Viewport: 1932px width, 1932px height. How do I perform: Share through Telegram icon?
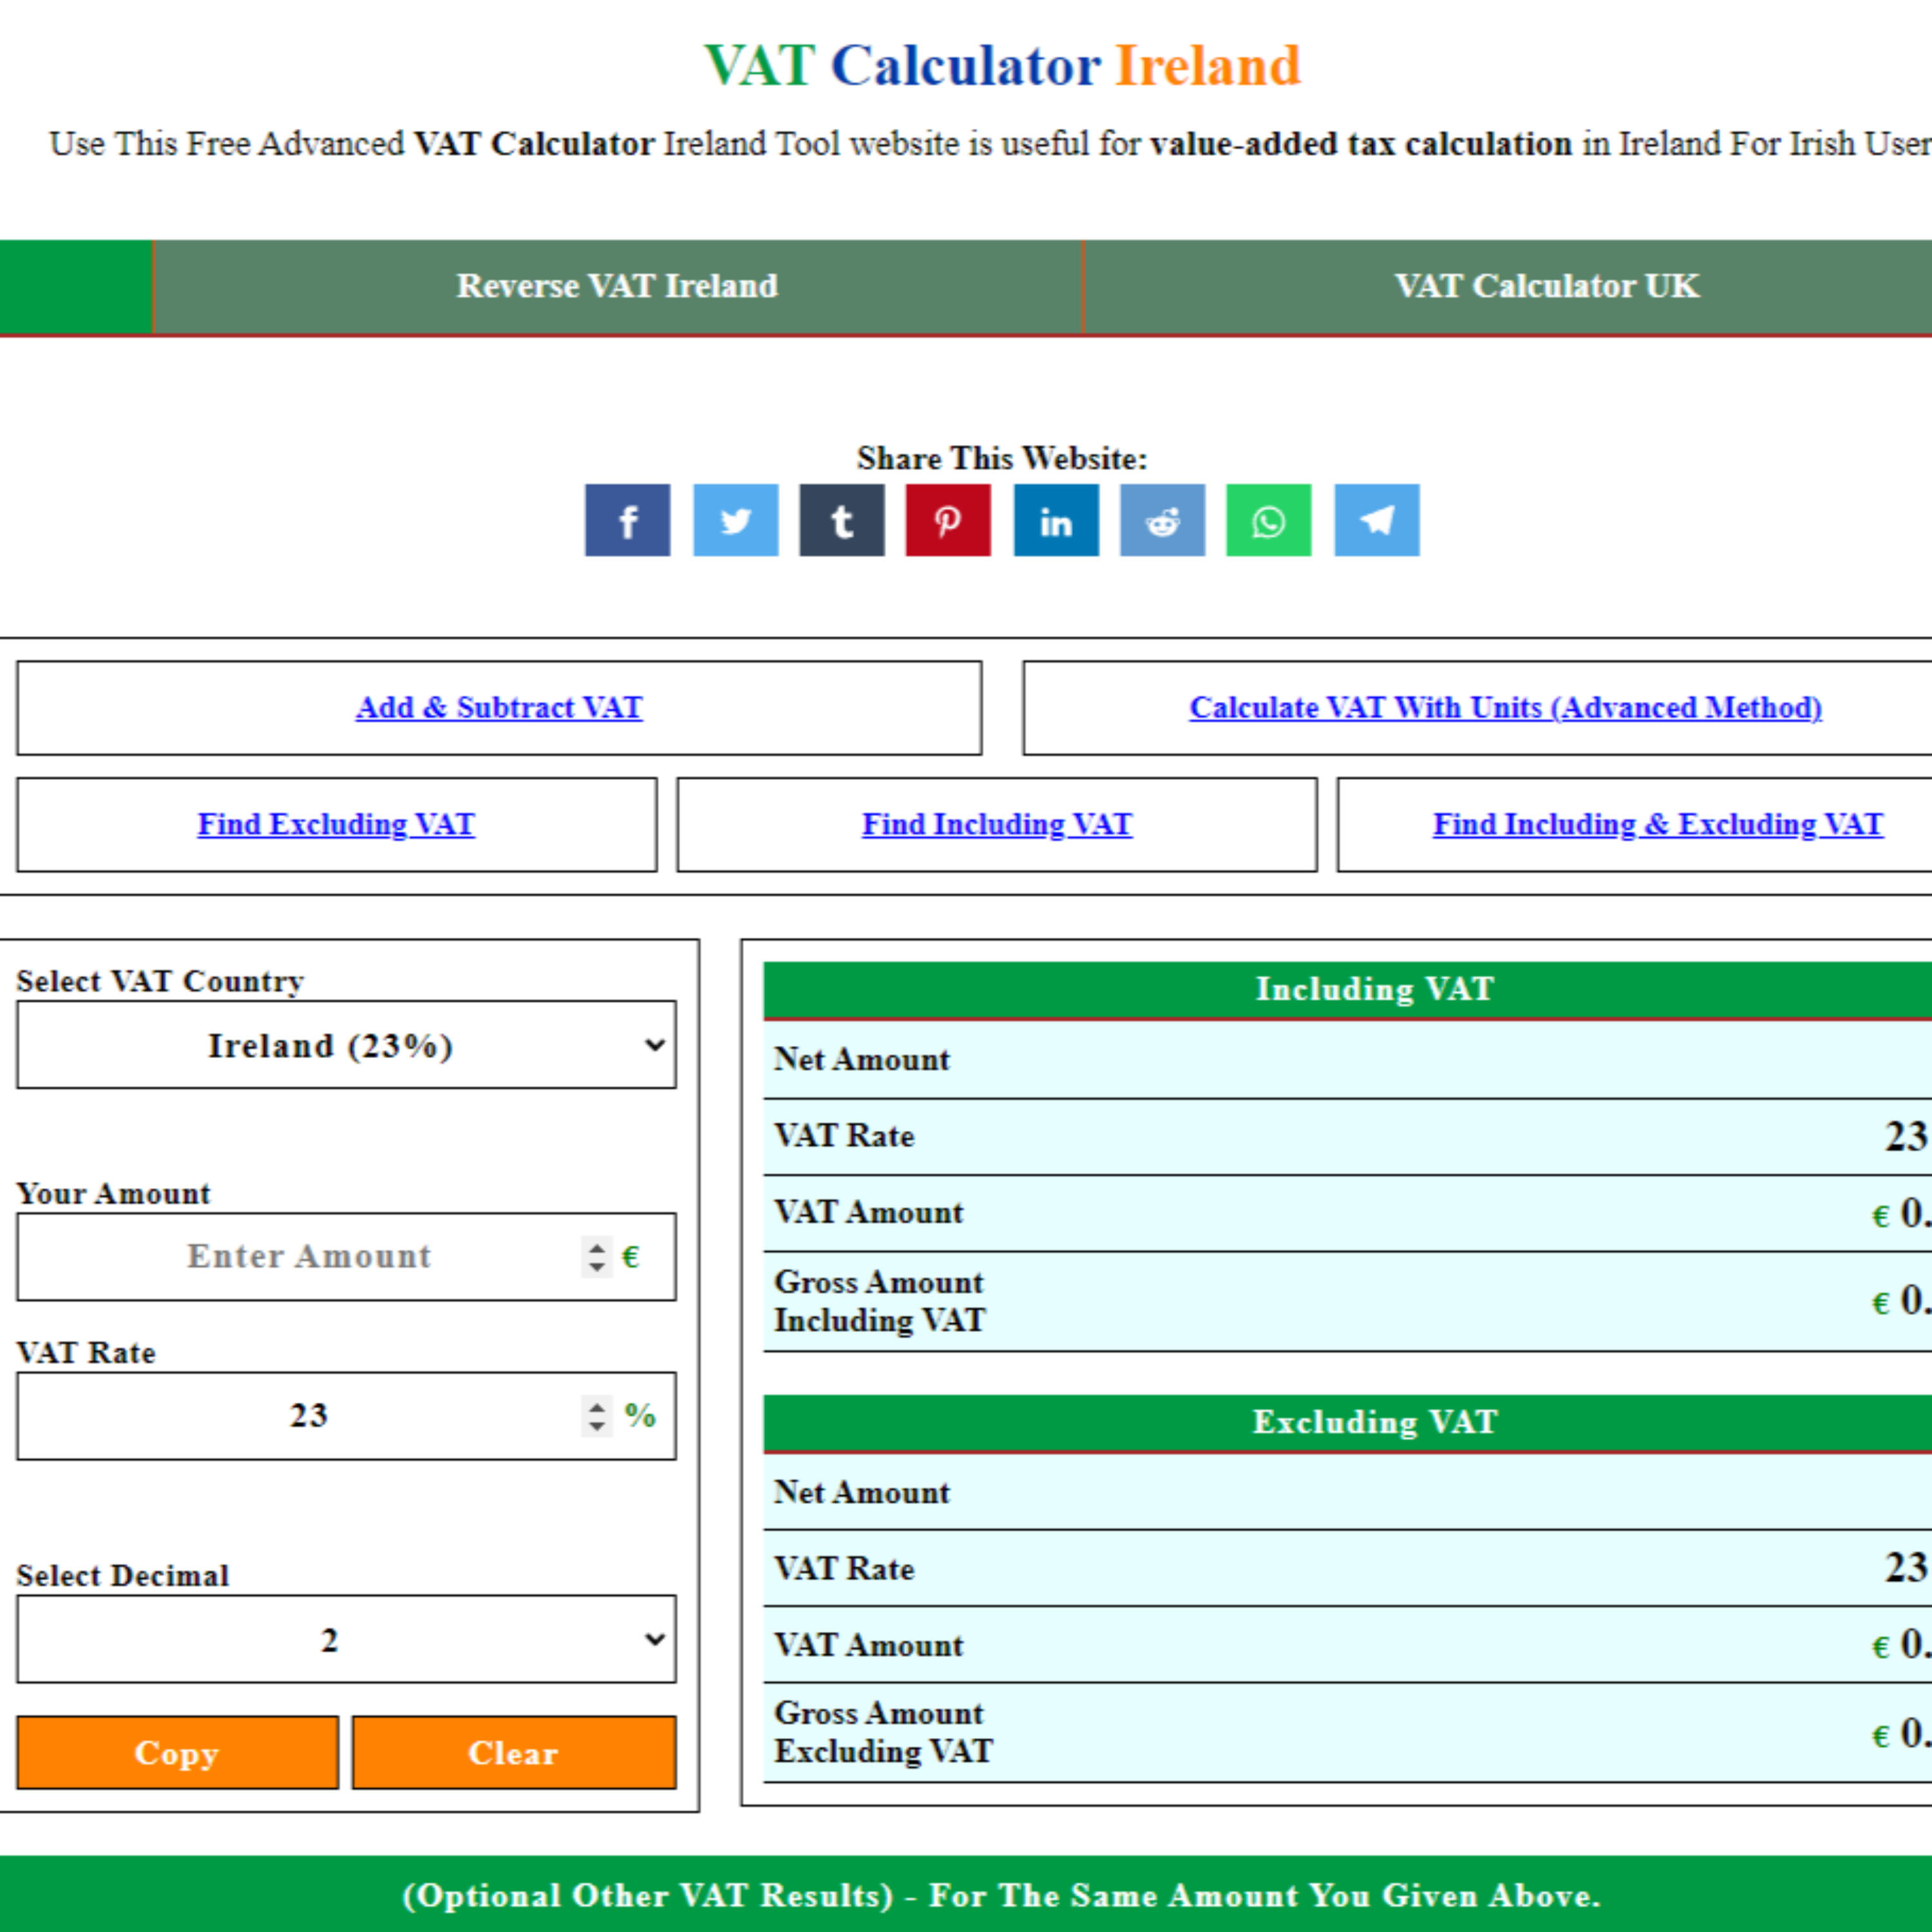point(1376,520)
